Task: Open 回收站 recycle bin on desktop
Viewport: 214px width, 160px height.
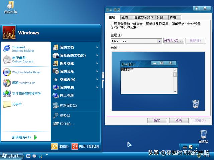Action: tap(203, 136)
